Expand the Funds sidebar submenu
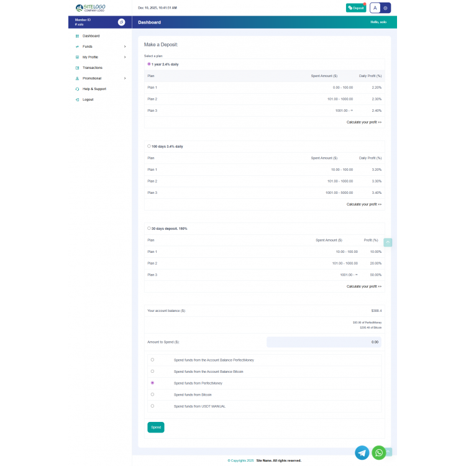 coord(124,47)
